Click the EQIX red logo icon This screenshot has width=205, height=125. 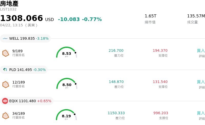tap(5, 101)
